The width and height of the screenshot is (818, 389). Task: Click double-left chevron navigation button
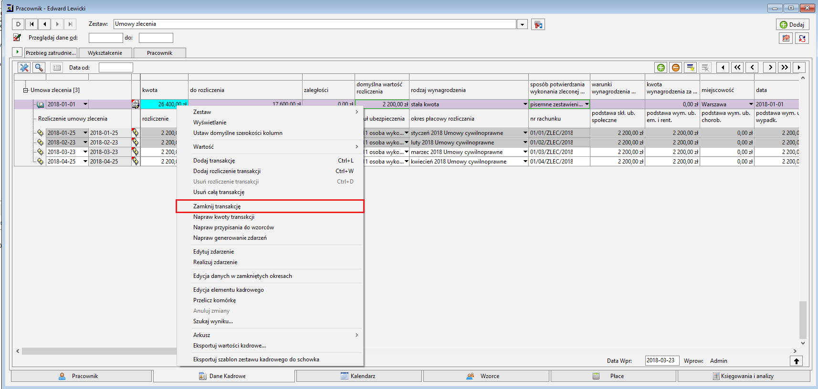pyautogui.click(x=737, y=68)
